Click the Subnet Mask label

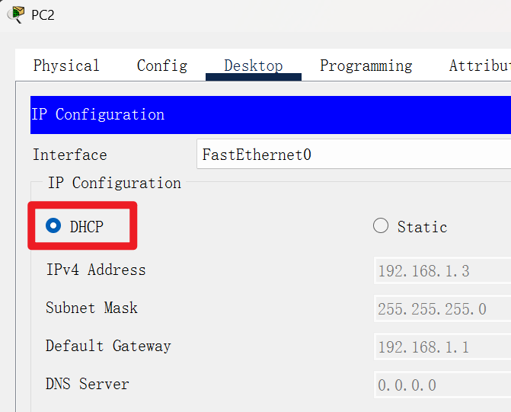(91, 308)
